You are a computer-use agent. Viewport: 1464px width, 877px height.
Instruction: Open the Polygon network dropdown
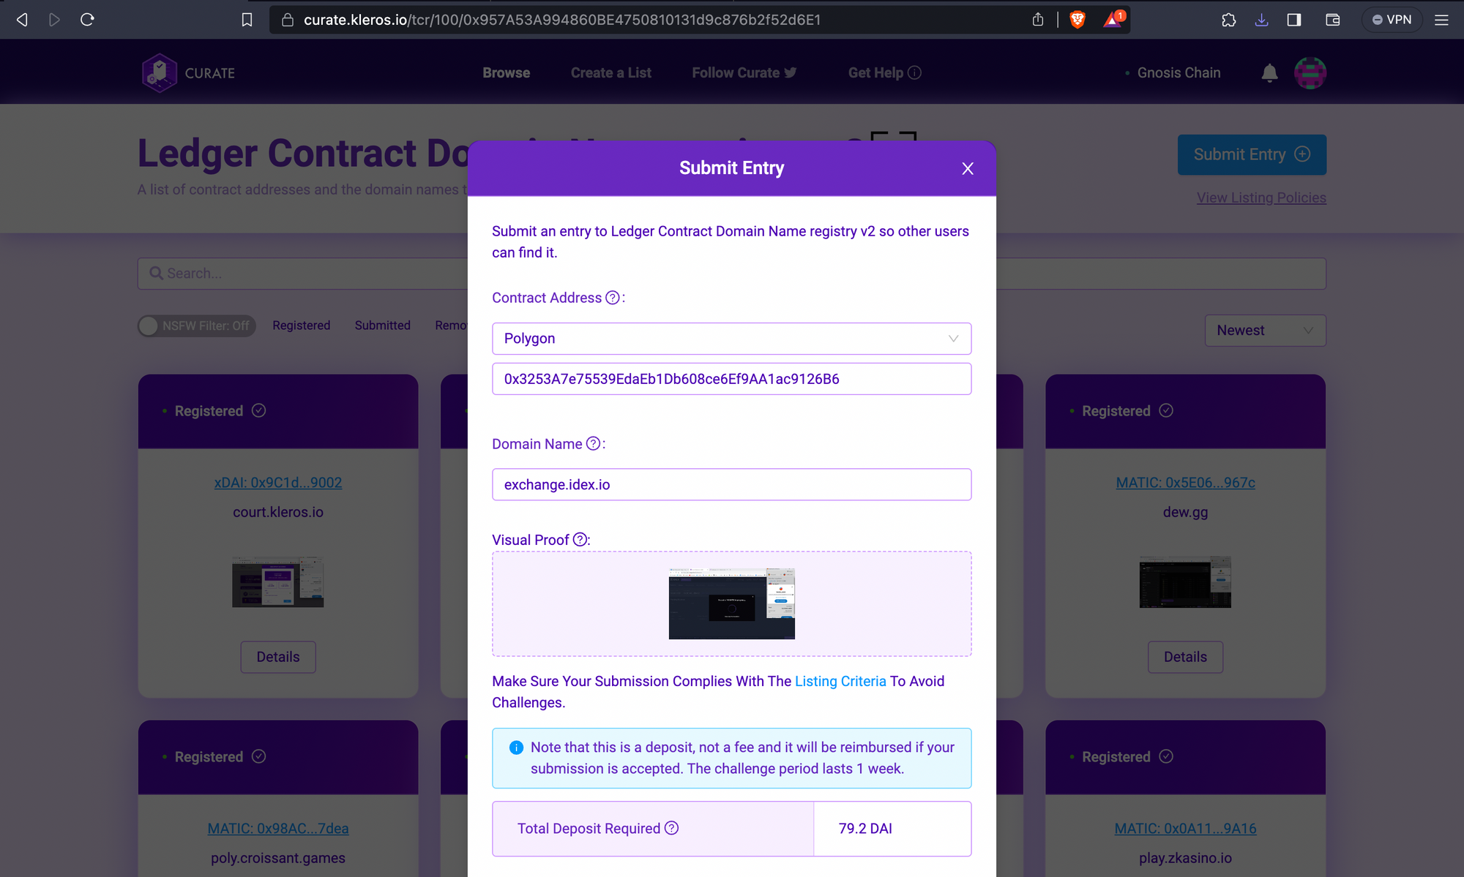tap(731, 339)
